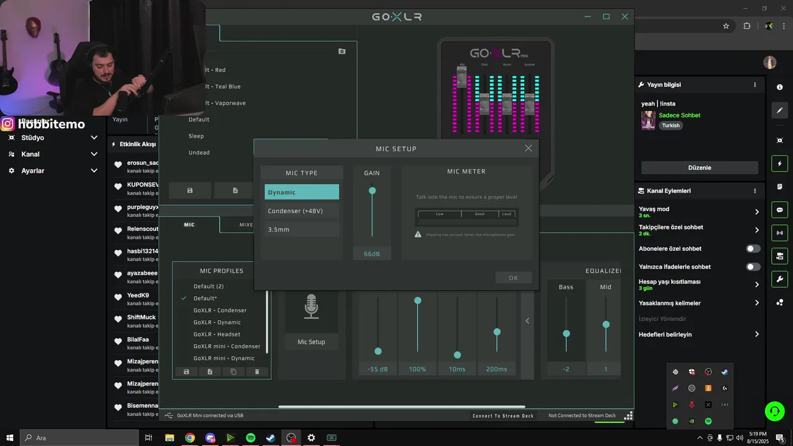The height and width of the screenshot is (446, 793).
Task: Click the -55 dB gate threshold slider handle
Action: coord(378,351)
